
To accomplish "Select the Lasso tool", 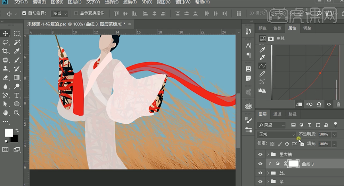I will tap(6, 42).
